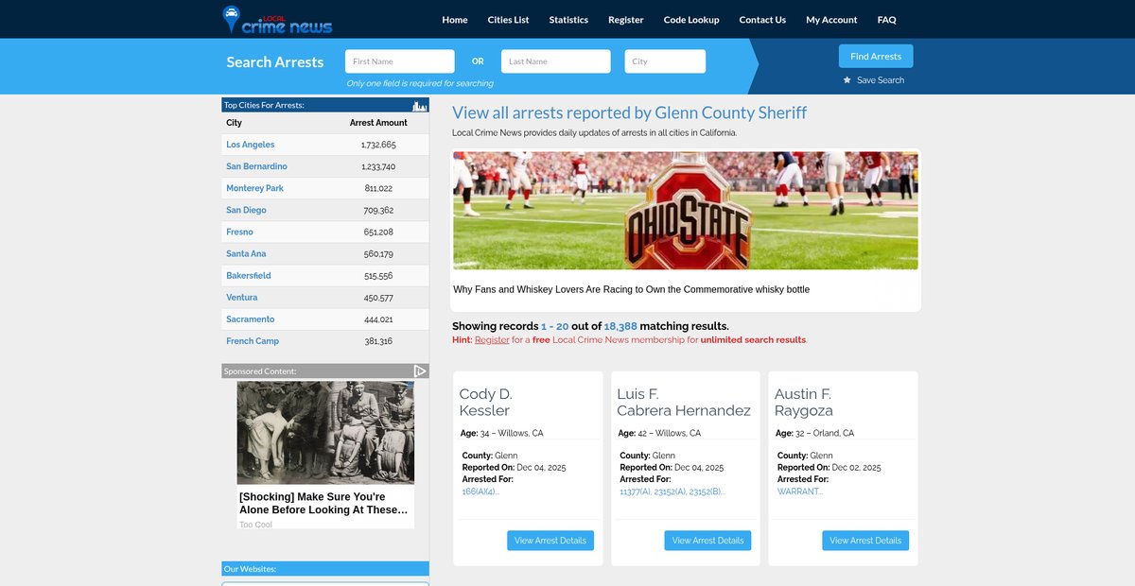Click the WARRANT charge link for Austin Raygoza
1135x586 pixels.
800,491
